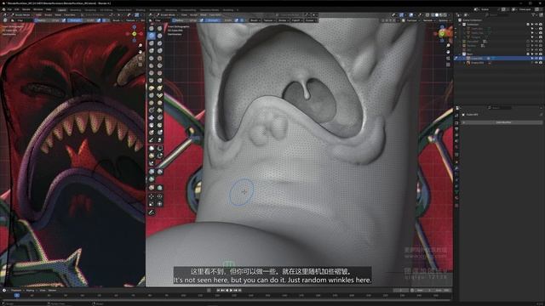This screenshot has height=306, width=545.
Task: Open the timeline Keying menu
Action: coord(31,291)
